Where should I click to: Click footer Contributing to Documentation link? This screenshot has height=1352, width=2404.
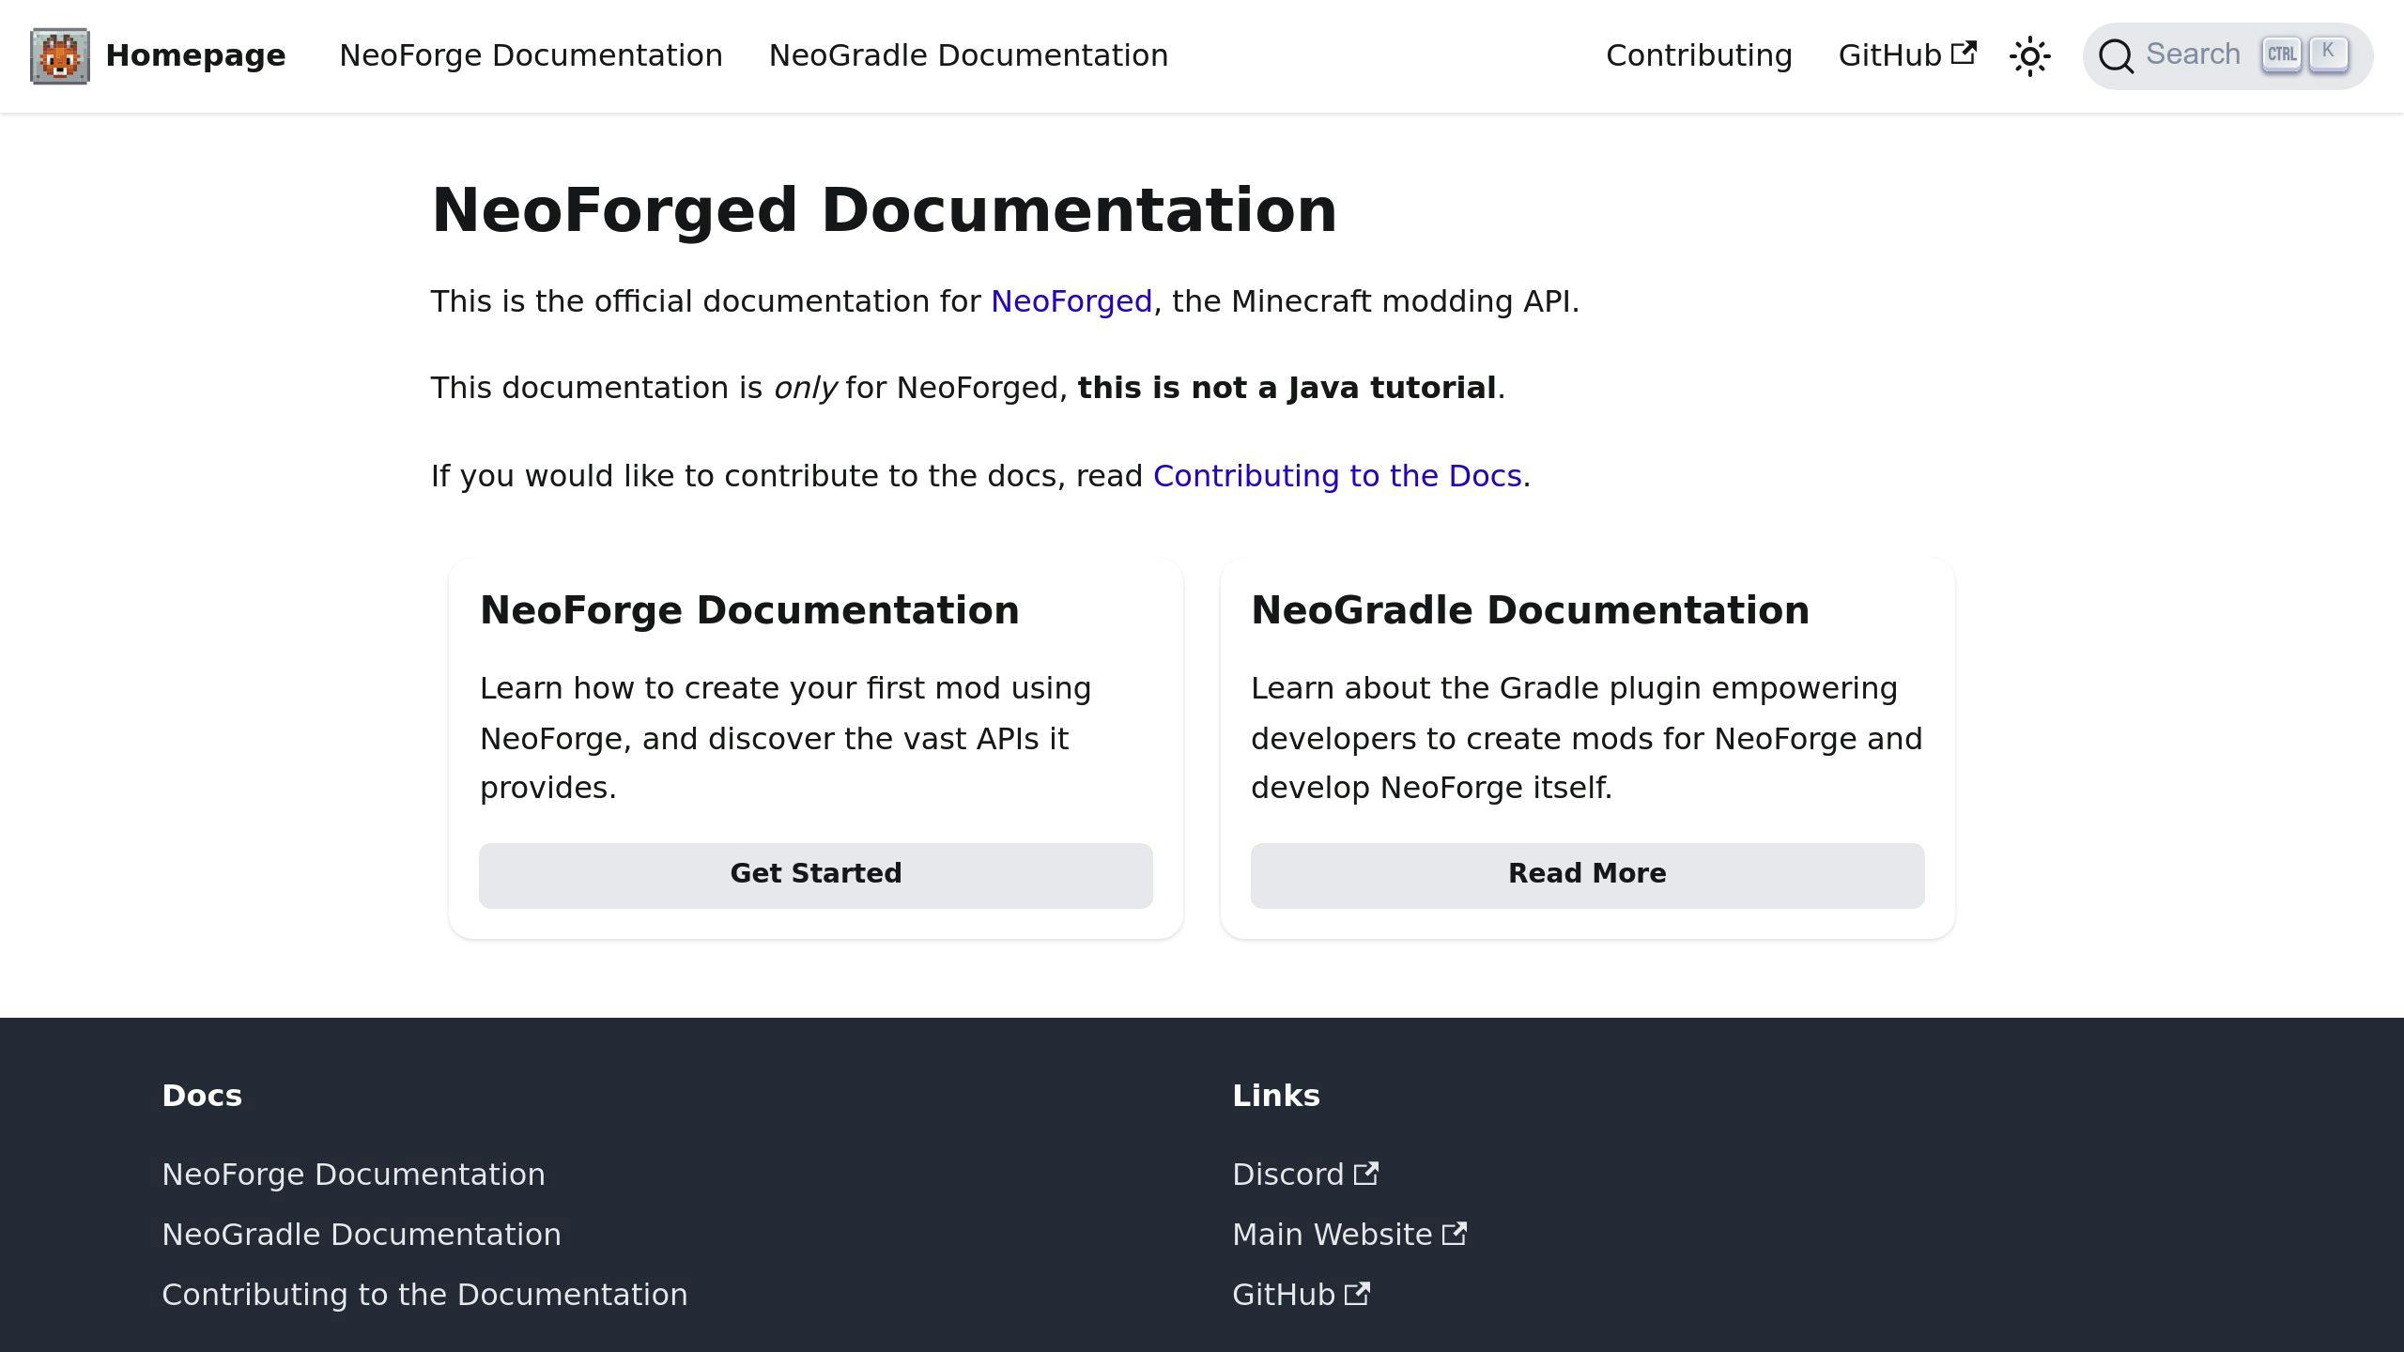[423, 1294]
